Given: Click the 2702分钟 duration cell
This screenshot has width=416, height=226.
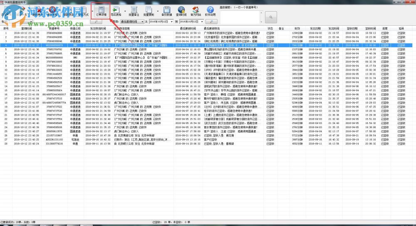Looking at the screenshot, I should tap(297, 37).
